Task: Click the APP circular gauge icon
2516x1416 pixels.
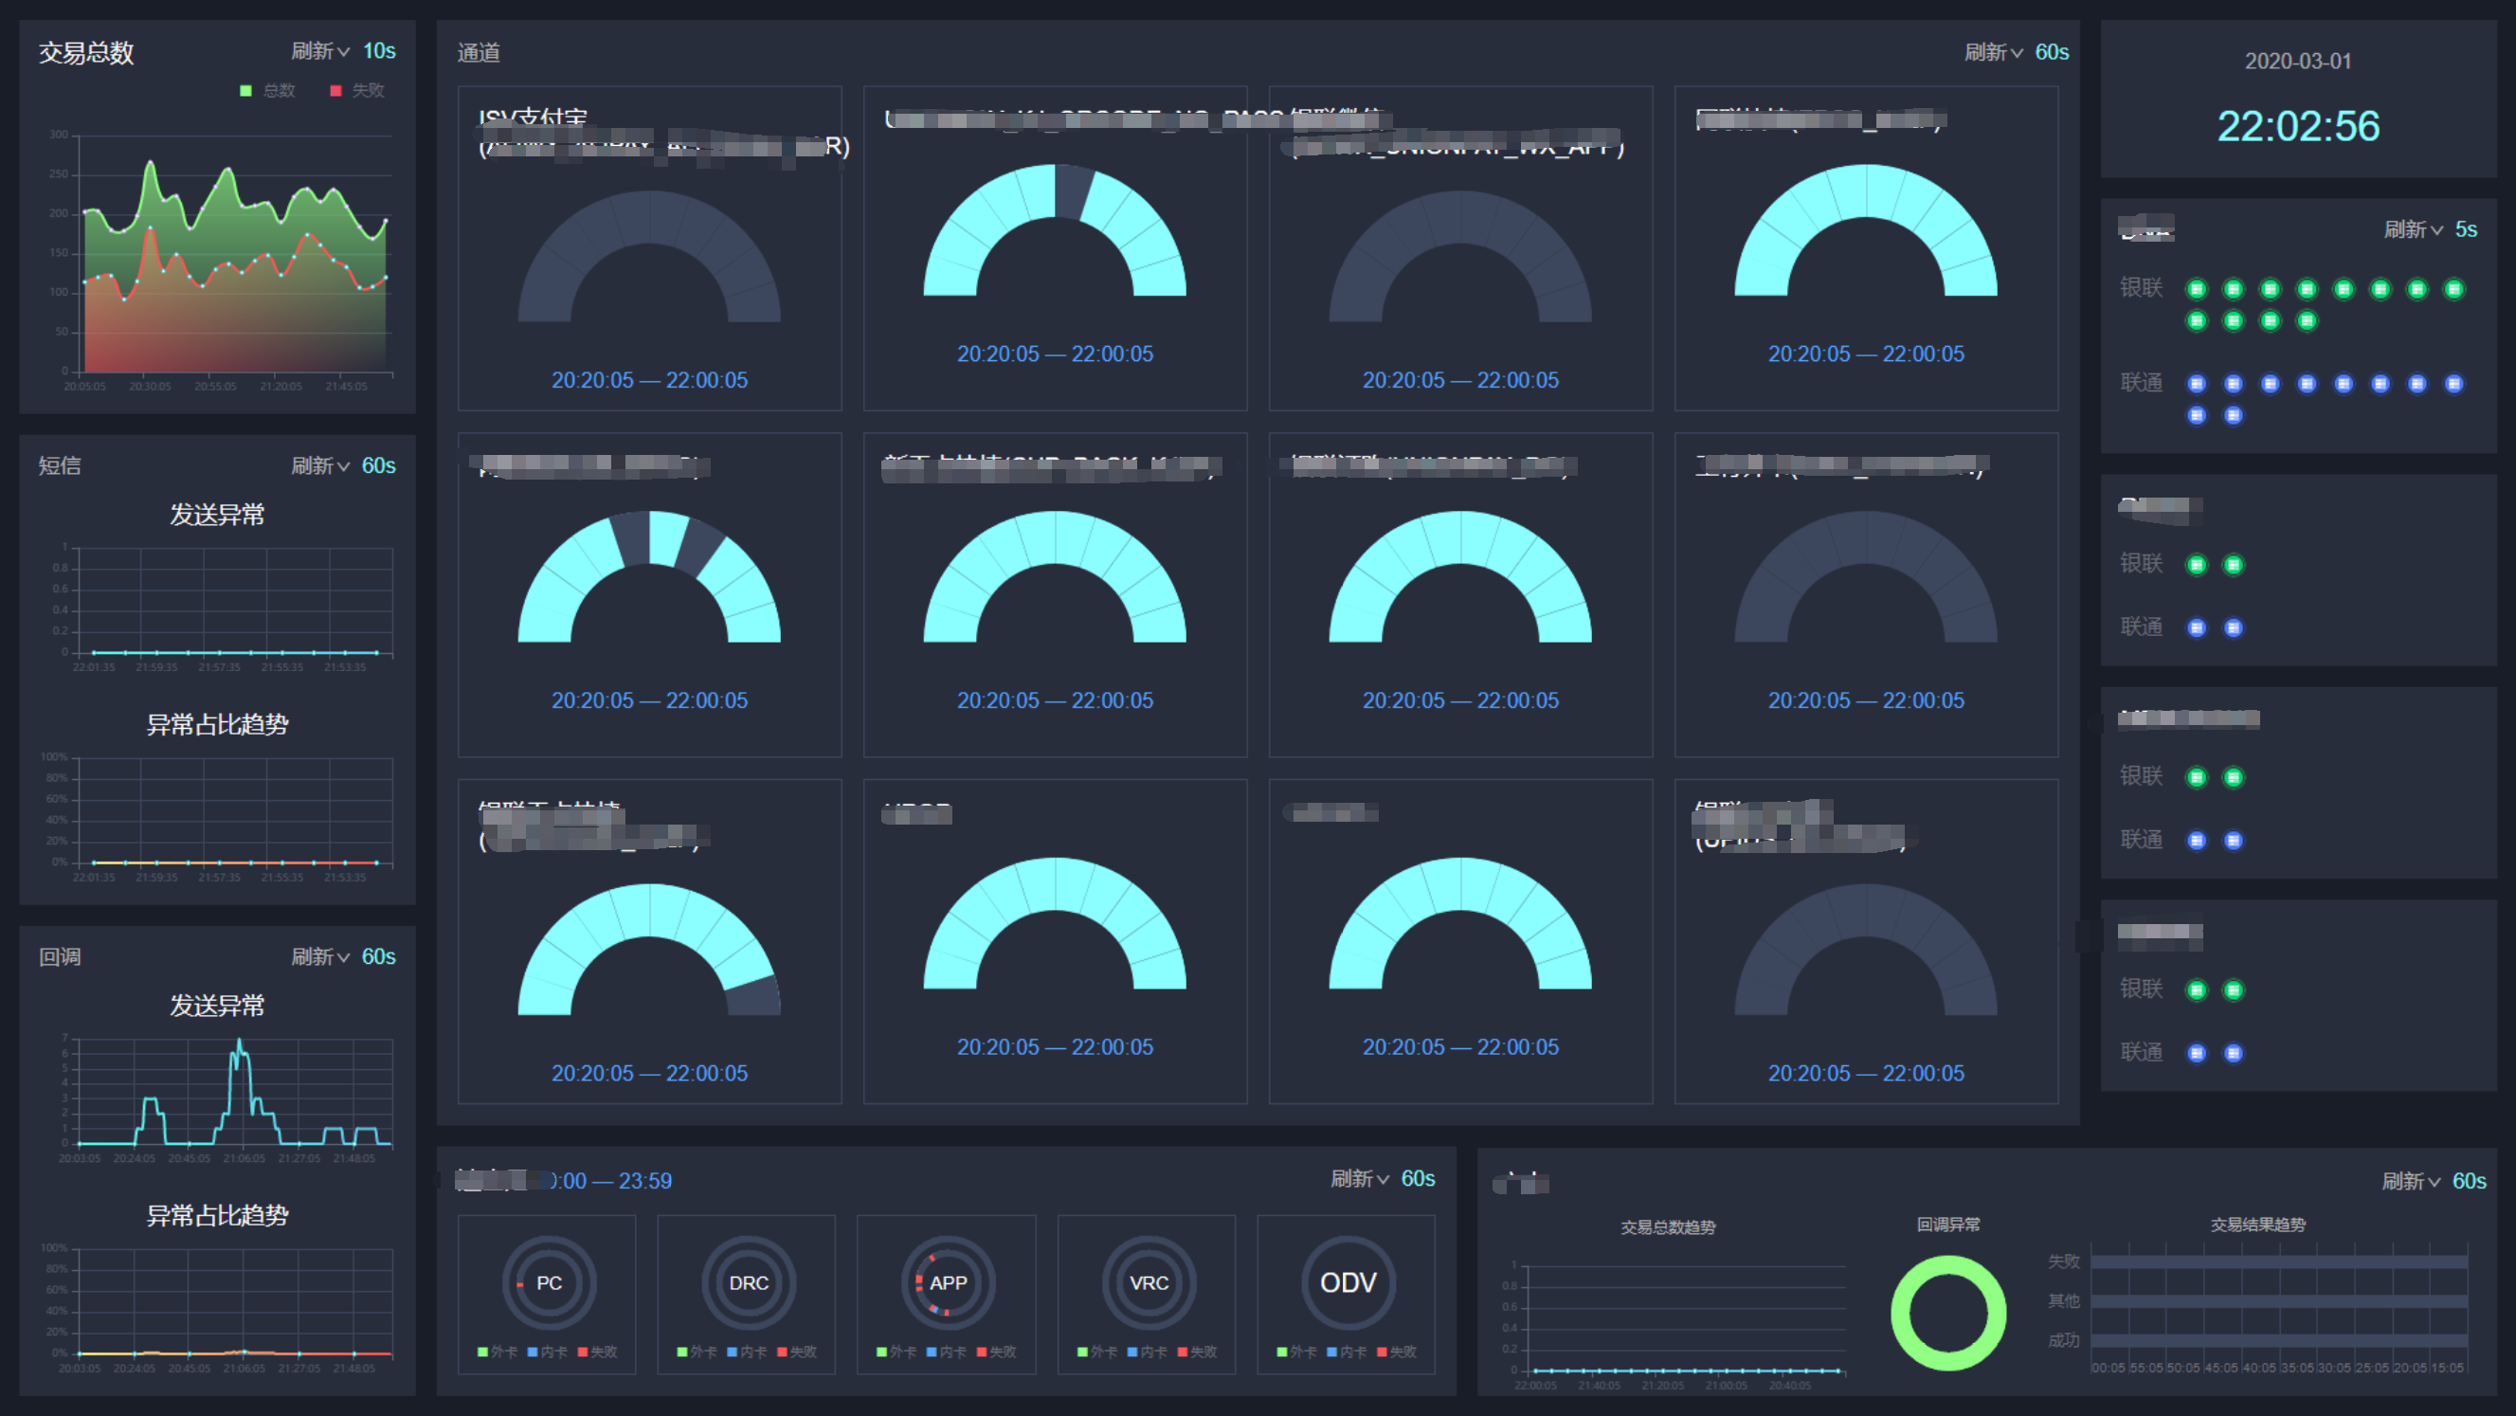Action: pyautogui.click(x=948, y=1282)
